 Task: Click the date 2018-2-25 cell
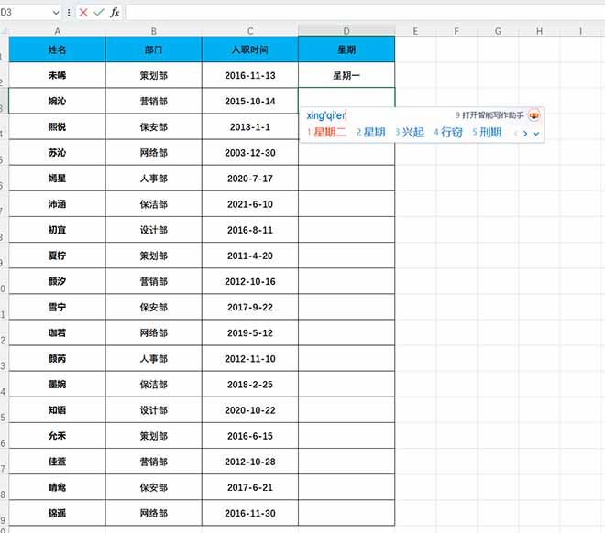click(x=250, y=385)
